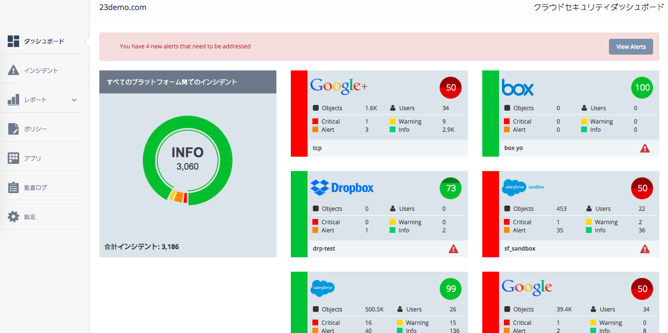Click the orange segment of the donut chart
This screenshot has height=333, width=668.
pos(179,197)
